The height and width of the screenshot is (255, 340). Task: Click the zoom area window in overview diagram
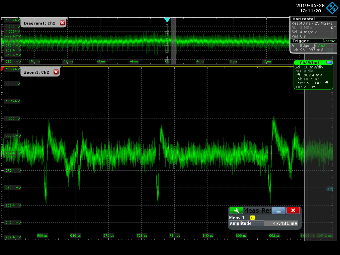173,41
